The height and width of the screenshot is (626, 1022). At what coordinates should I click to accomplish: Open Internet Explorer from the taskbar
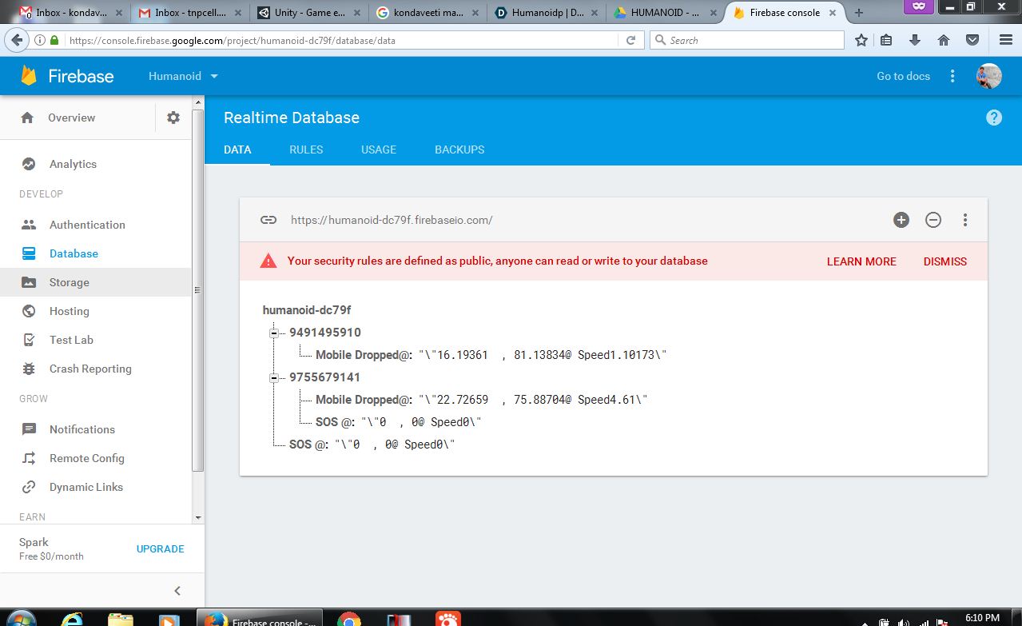pos(73,620)
